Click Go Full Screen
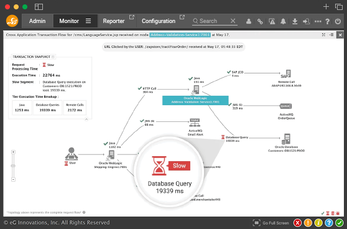The width and height of the screenshot is (347, 229). (x=271, y=223)
